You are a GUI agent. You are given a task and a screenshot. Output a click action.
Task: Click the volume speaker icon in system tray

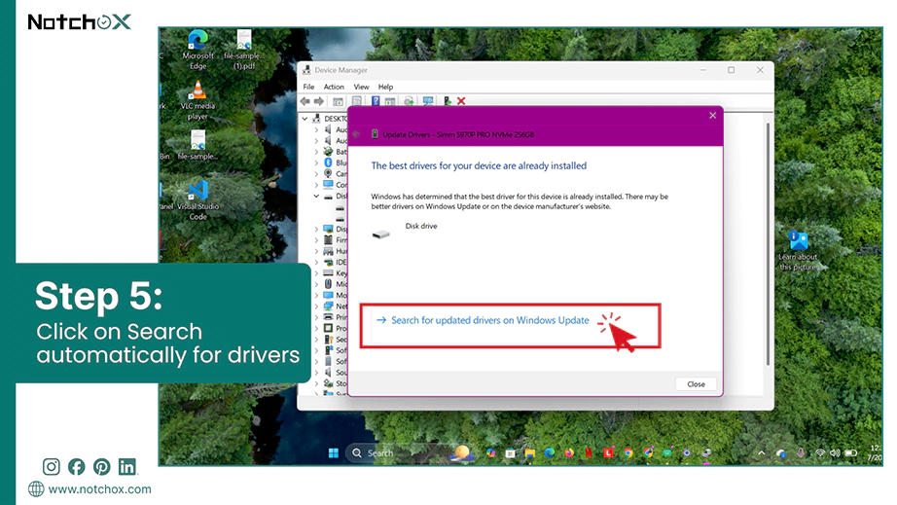click(x=835, y=453)
